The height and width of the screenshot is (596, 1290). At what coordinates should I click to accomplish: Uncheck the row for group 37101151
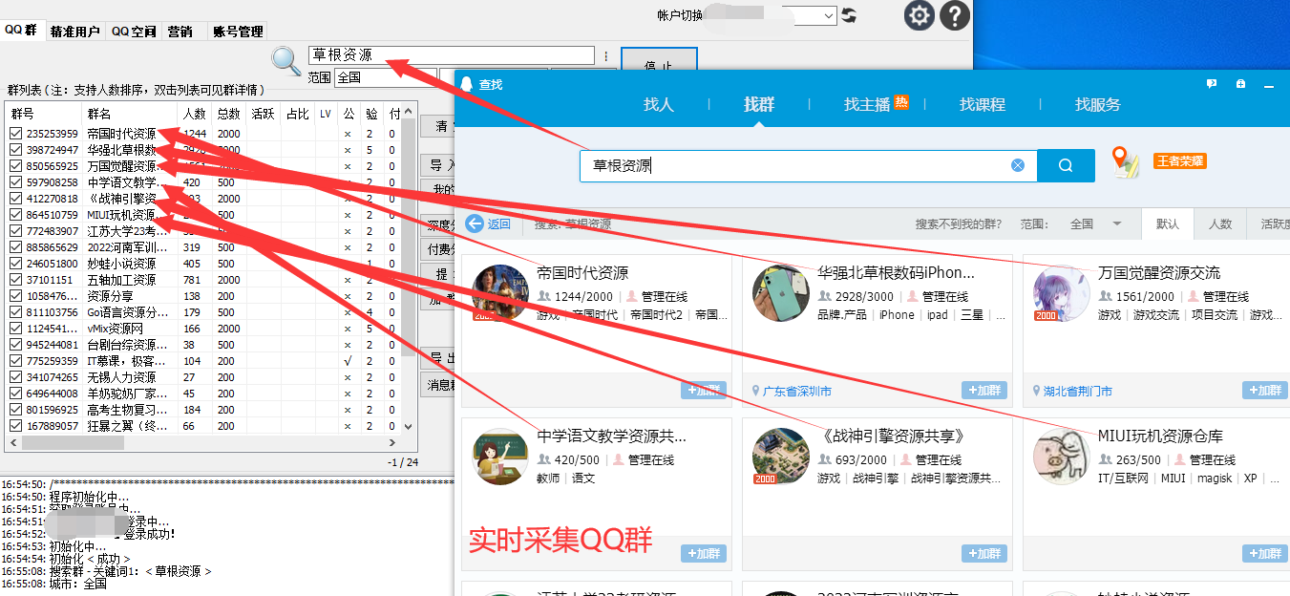15,280
